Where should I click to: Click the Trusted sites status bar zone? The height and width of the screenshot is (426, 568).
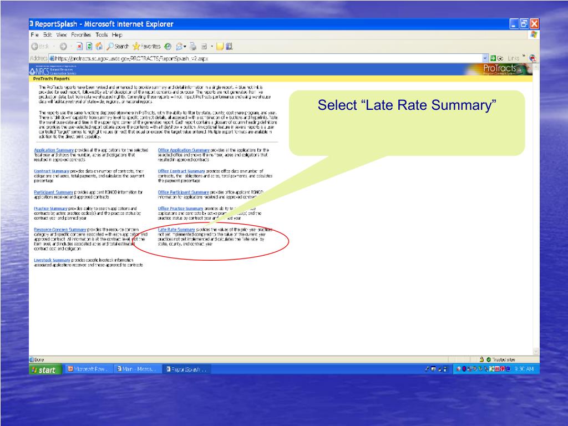pyautogui.click(x=501, y=359)
